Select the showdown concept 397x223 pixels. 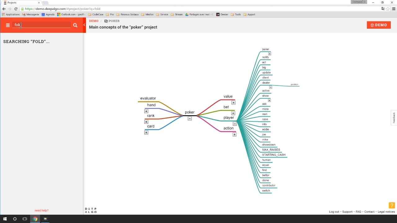[x=269, y=145]
